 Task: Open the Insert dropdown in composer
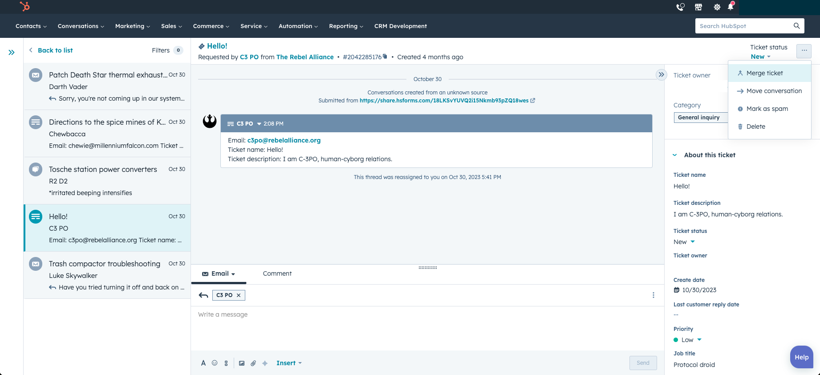pyautogui.click(x=289, y=363)
